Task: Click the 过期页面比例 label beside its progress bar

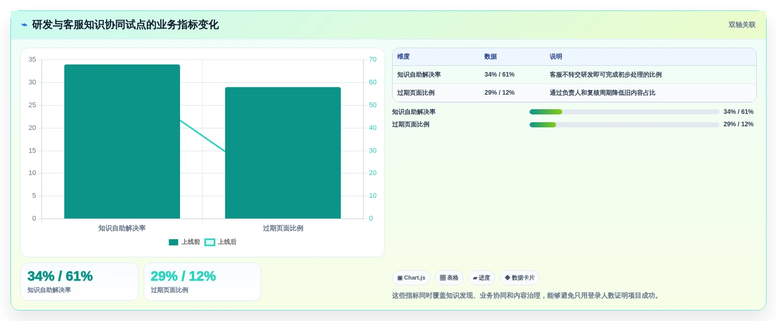Action: tap(411, 125)
